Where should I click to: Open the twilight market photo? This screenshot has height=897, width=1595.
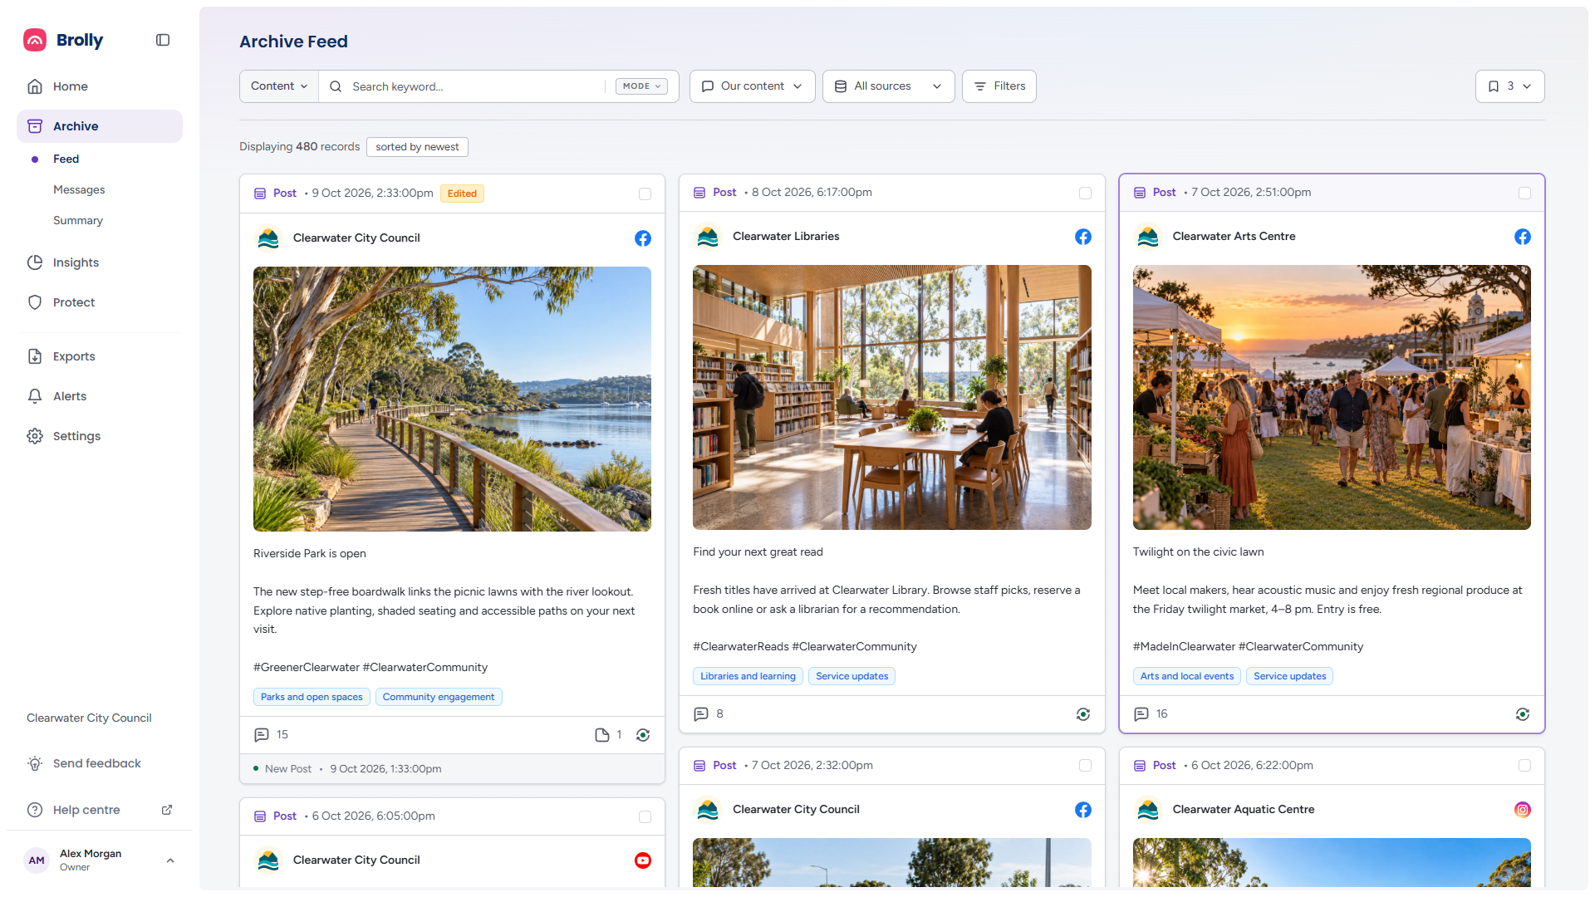click(x=1332, y=397)
